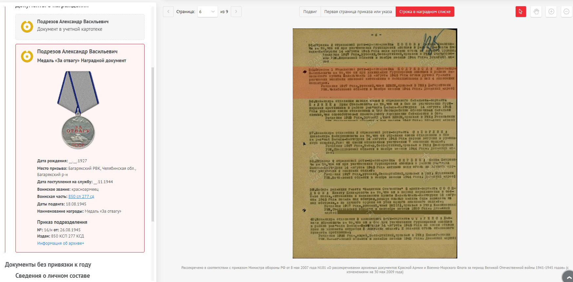This screenshot has width=573, height=282.
Task: Switch to the Подвиг tab
Action: 310,12
